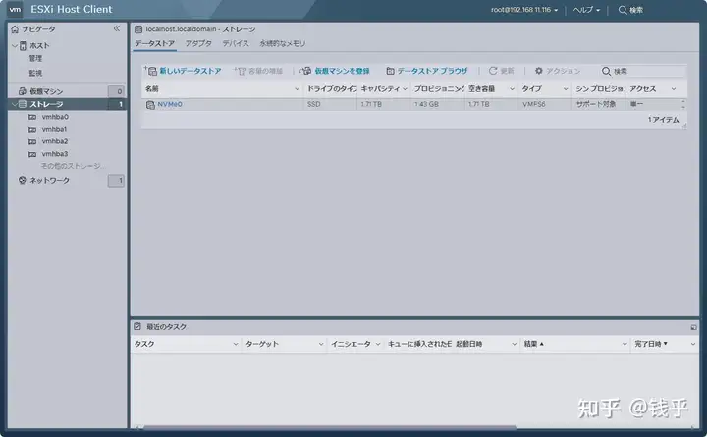Collapse the ホスト tree node
Image resolution: width=707 pixels, height=437 pixels.
(x=15, y=45)
